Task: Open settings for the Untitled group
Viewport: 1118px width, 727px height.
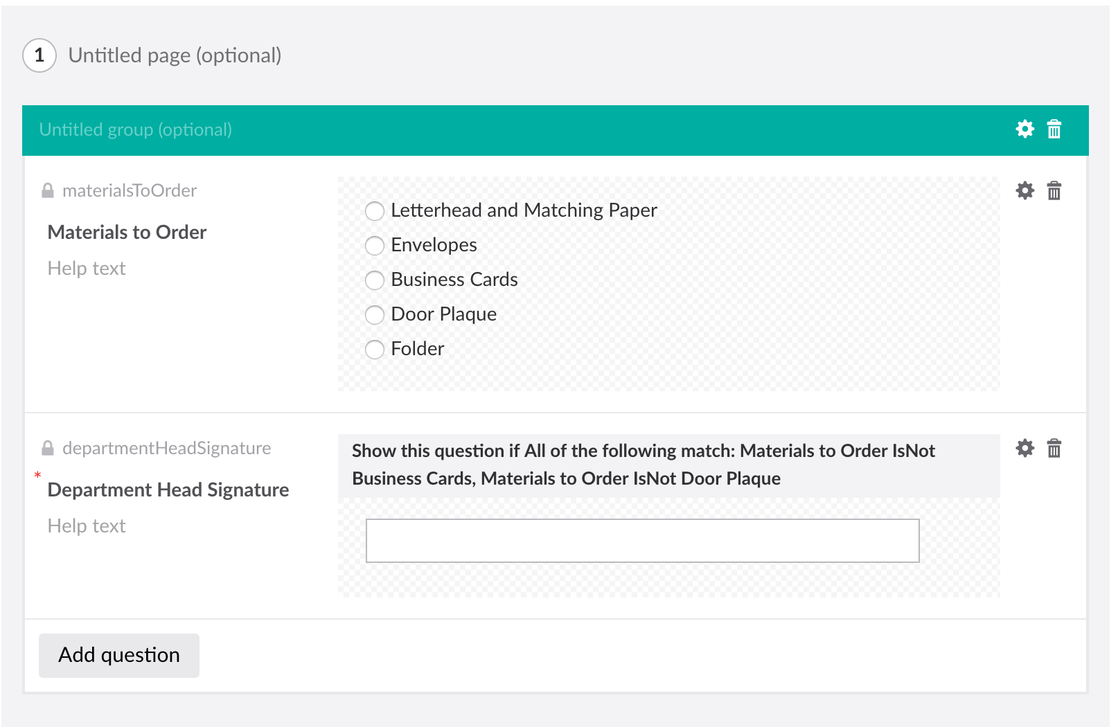Action: click(x=1025, y=129)
